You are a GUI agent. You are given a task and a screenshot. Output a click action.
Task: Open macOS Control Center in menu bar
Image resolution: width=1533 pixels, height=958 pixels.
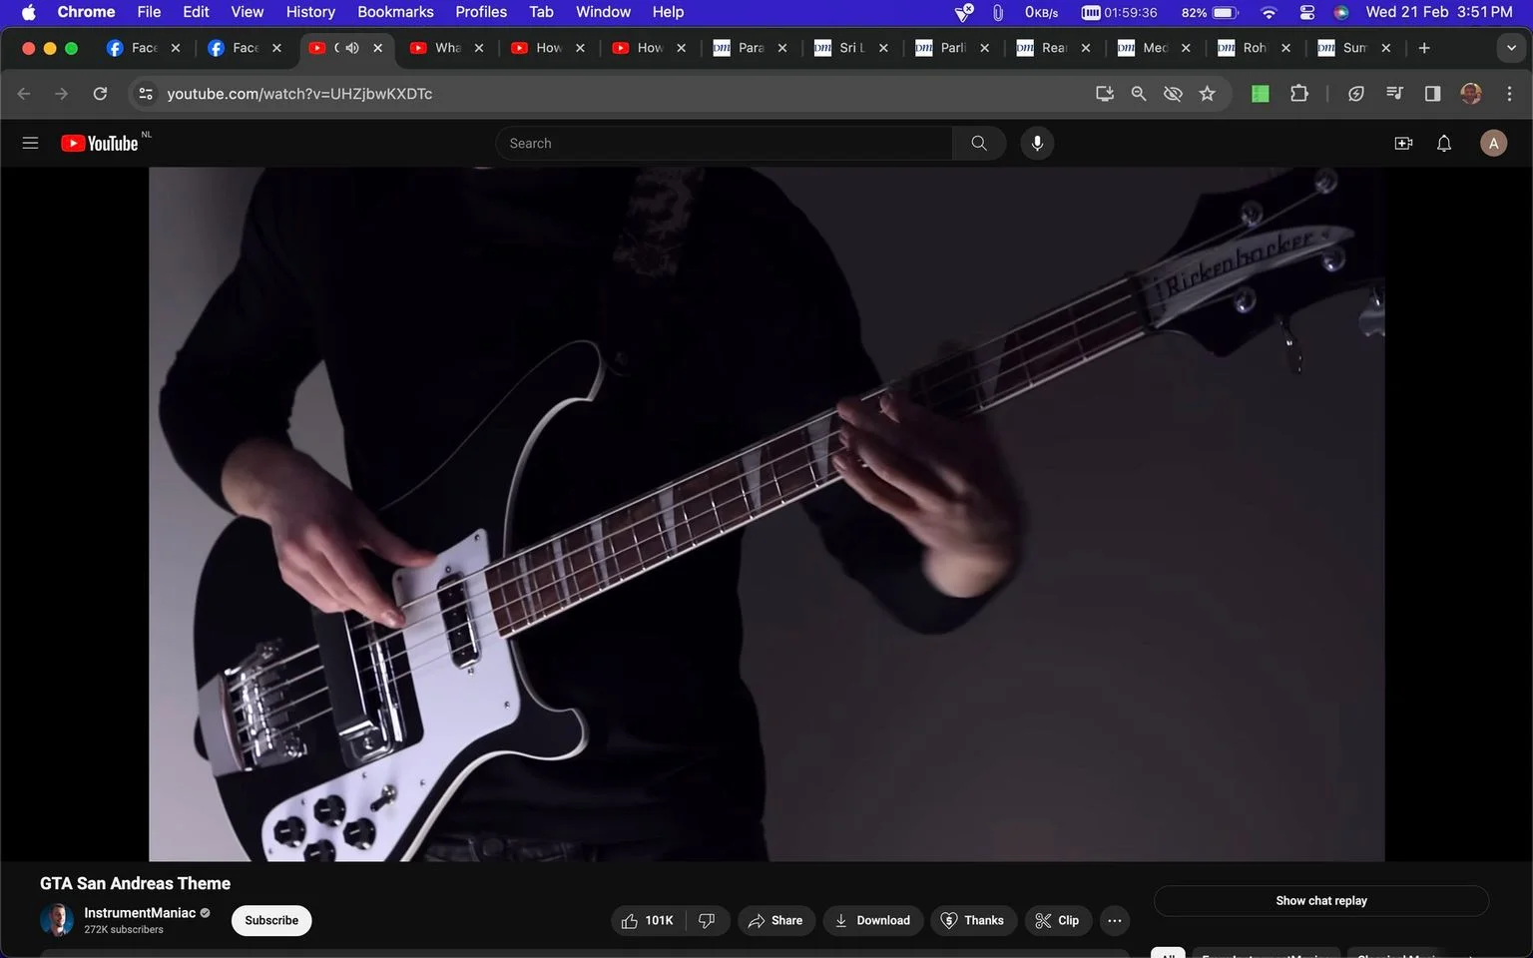click(1307, 12)
